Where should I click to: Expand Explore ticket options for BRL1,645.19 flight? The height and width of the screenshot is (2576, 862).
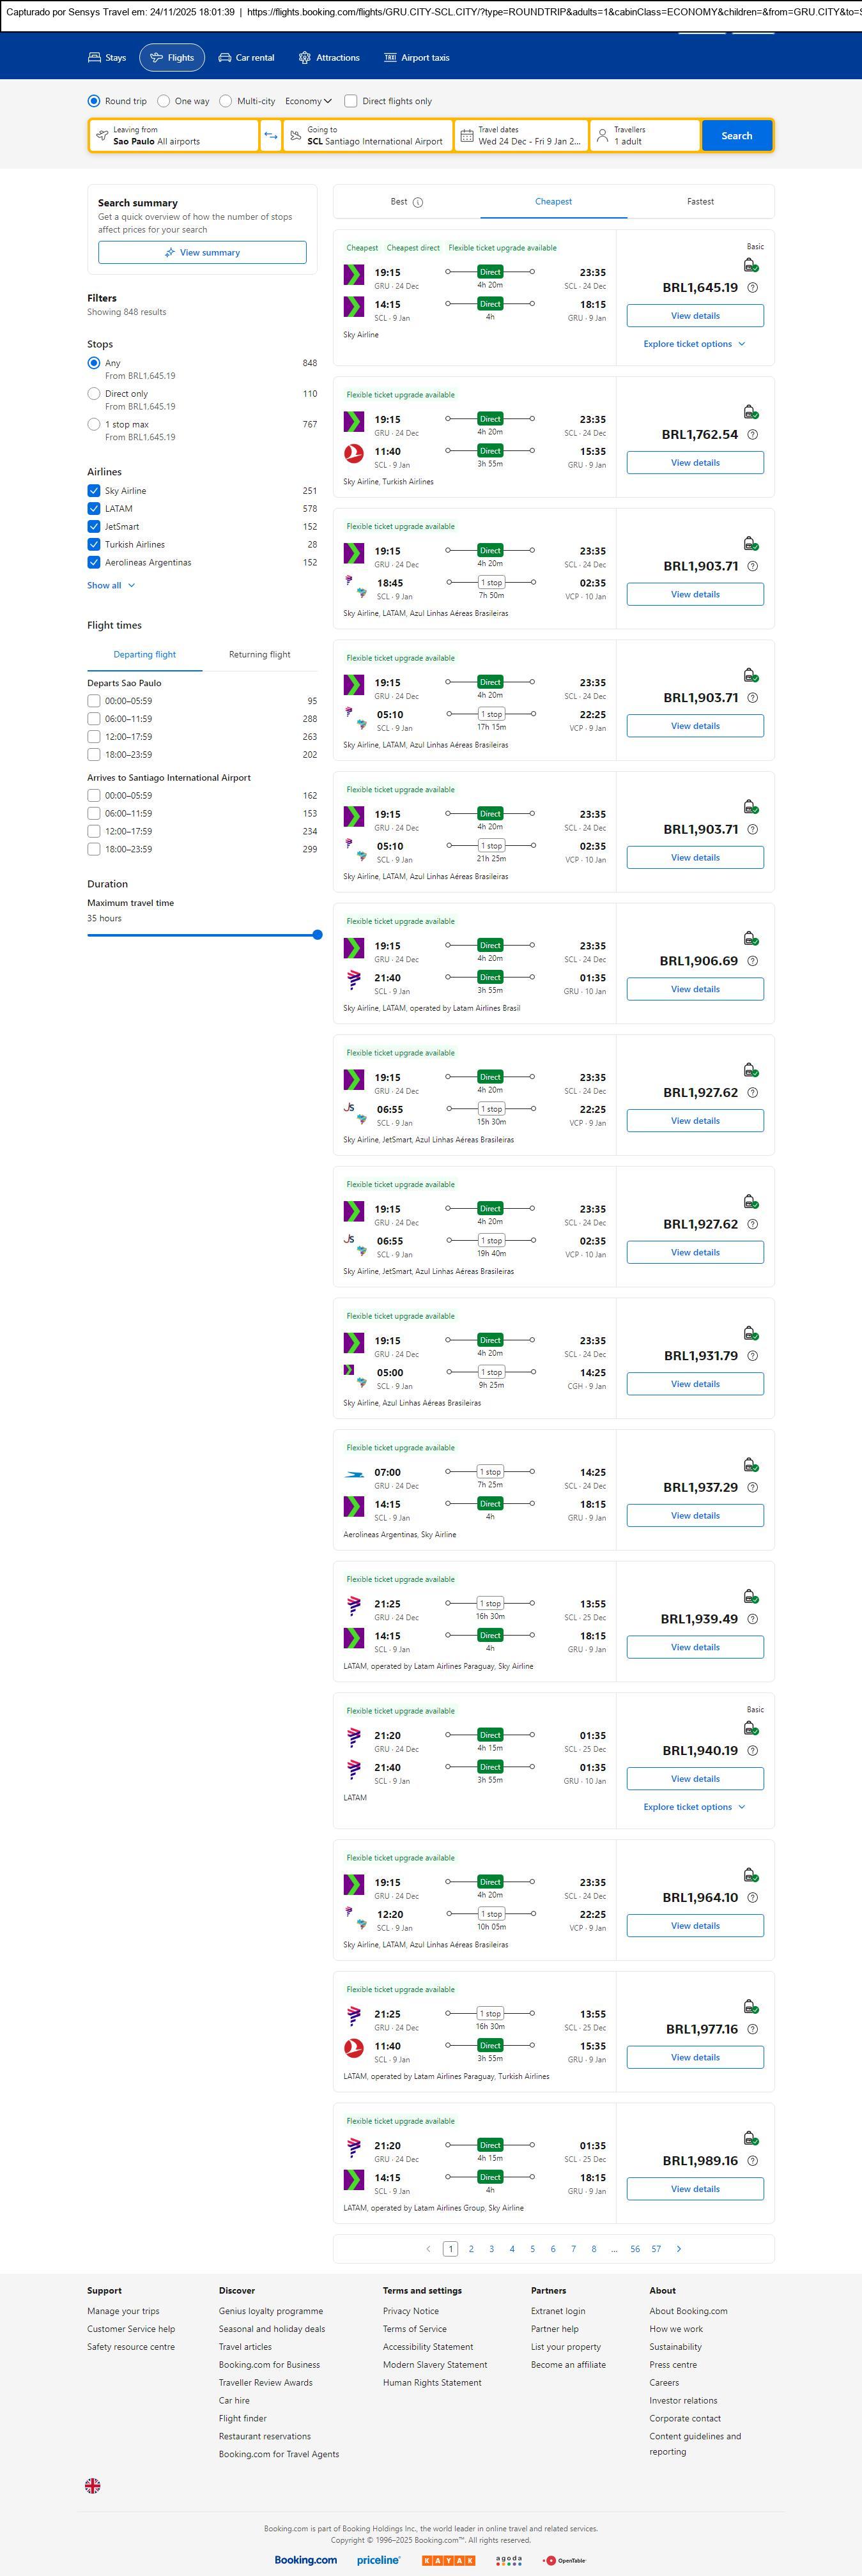click(694, 344)
